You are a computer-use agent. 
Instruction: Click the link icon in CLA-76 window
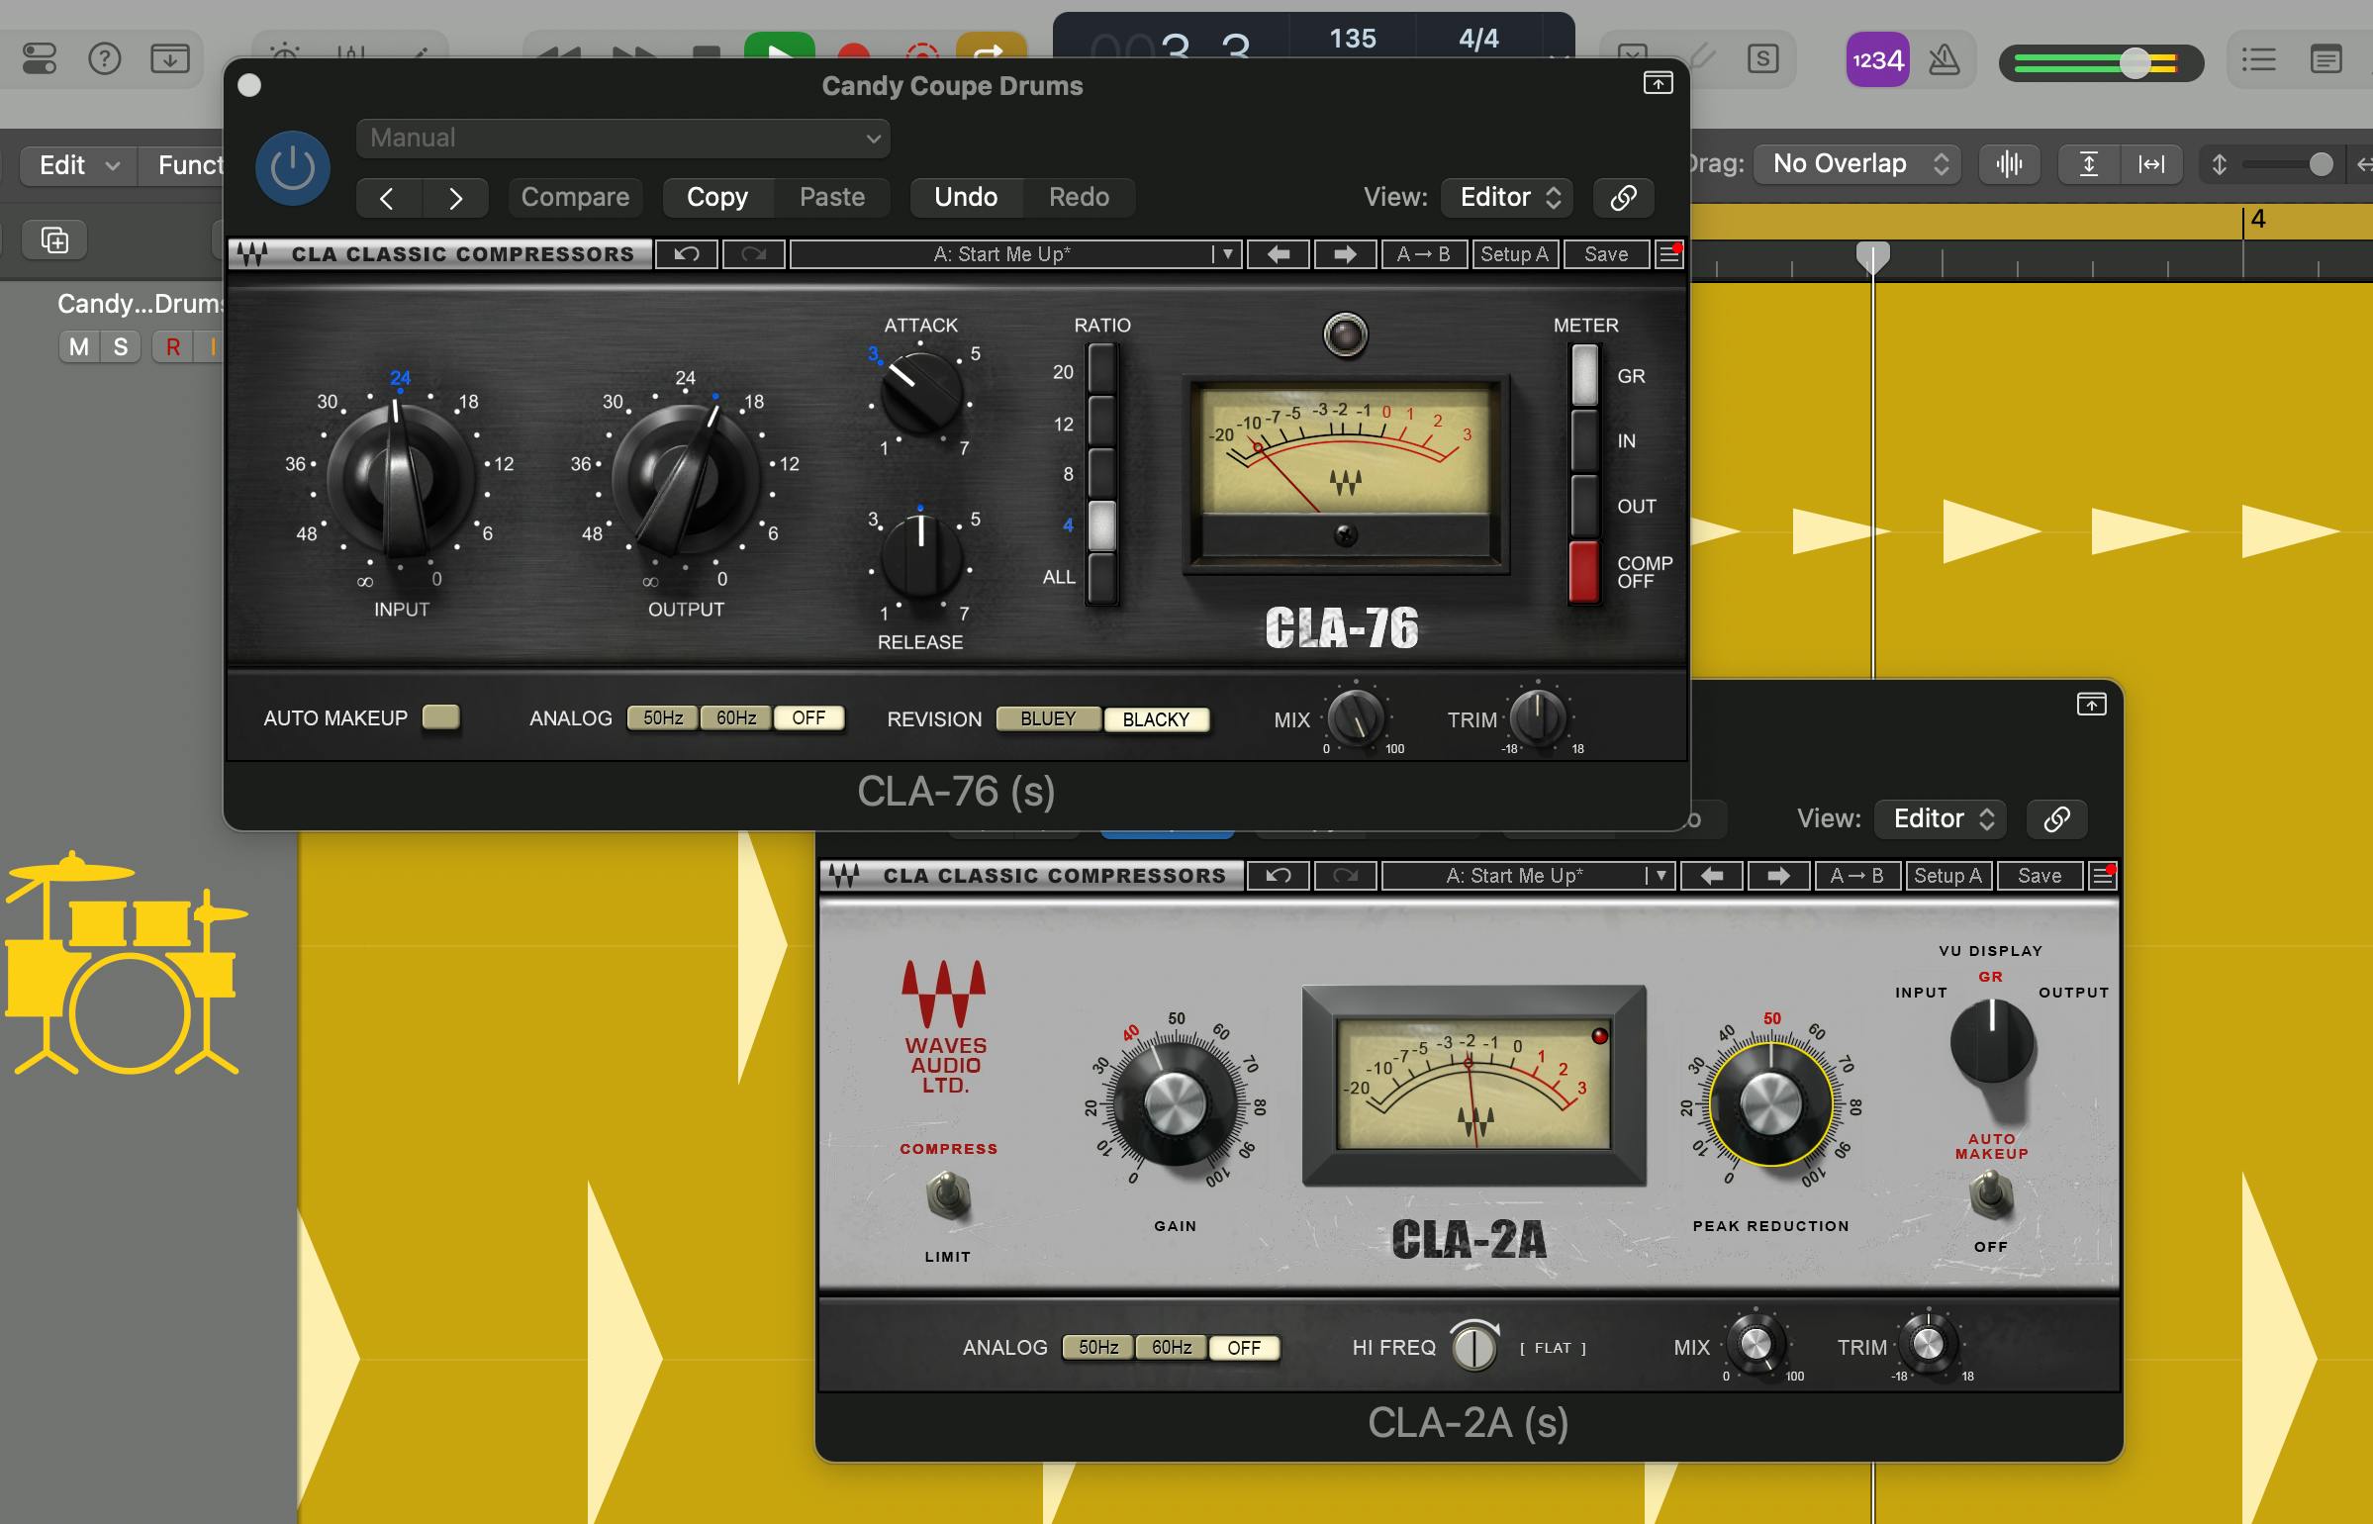(x=1623, y=197)
